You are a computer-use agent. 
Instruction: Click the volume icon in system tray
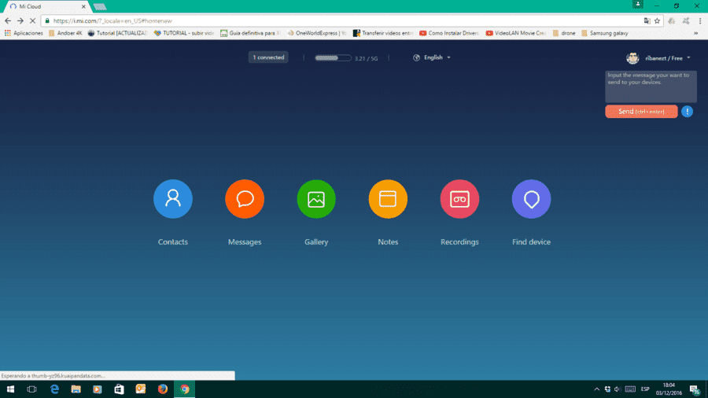(x=618, y=389)
